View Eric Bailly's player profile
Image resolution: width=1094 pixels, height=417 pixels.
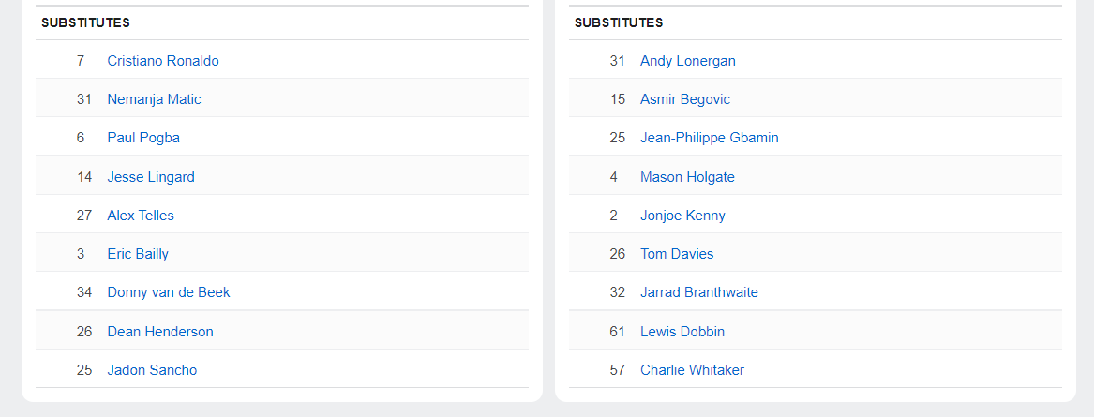coord(138,254)
